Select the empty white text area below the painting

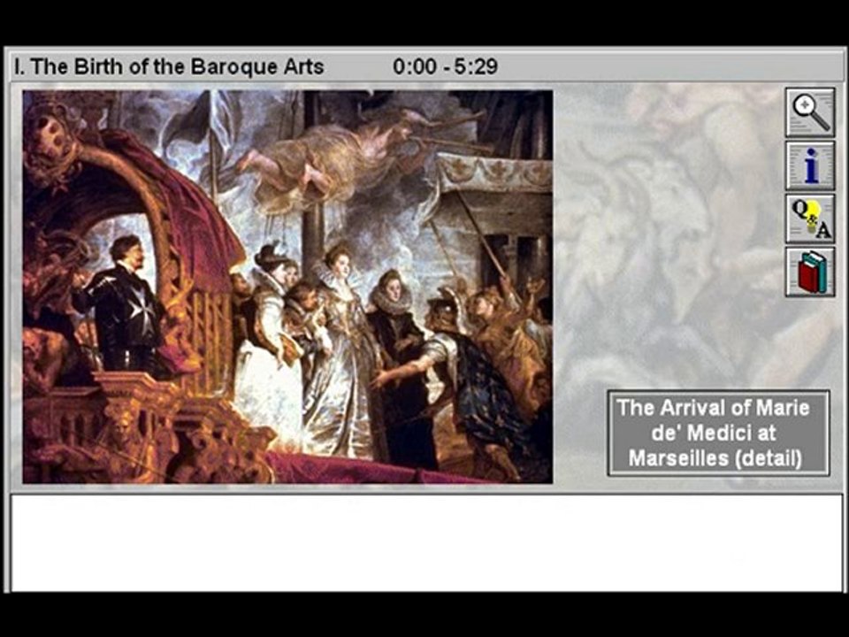pos(426,542)
